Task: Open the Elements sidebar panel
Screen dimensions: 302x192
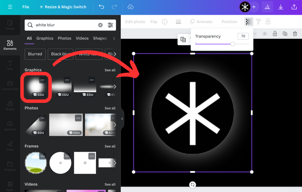Action: point(10,45)
